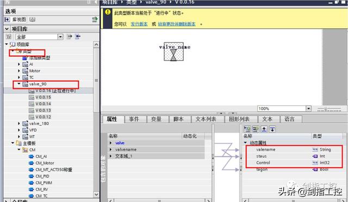Screen dimensions: 348x202
Task: Select version V 0.0.15 in tree
Action: coord(43,97)
